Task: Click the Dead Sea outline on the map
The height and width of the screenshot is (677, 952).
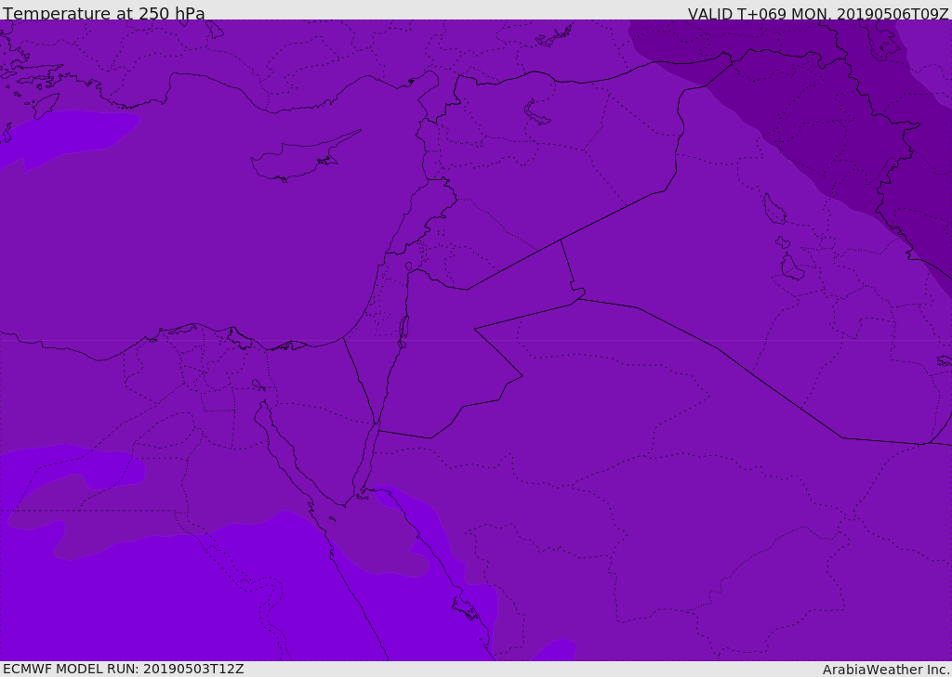Action: [x=403, y=332]
